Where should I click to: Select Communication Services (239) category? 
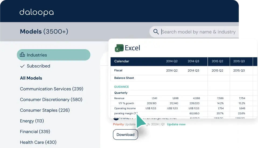51,89
